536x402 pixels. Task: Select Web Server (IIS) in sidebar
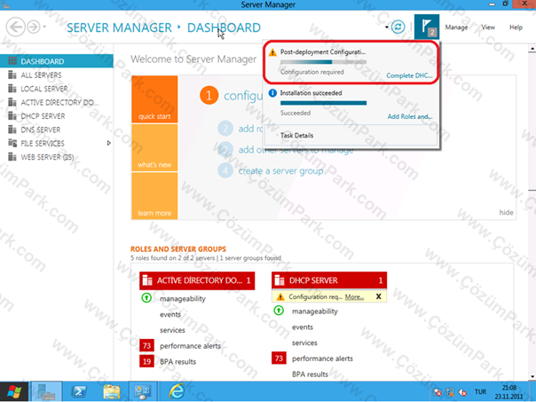point(57,157)
